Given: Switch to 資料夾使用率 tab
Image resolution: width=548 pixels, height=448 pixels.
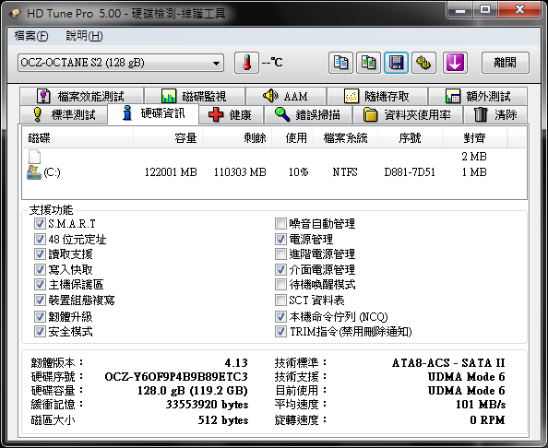Looking at the screenshot, I should point(408,114).
